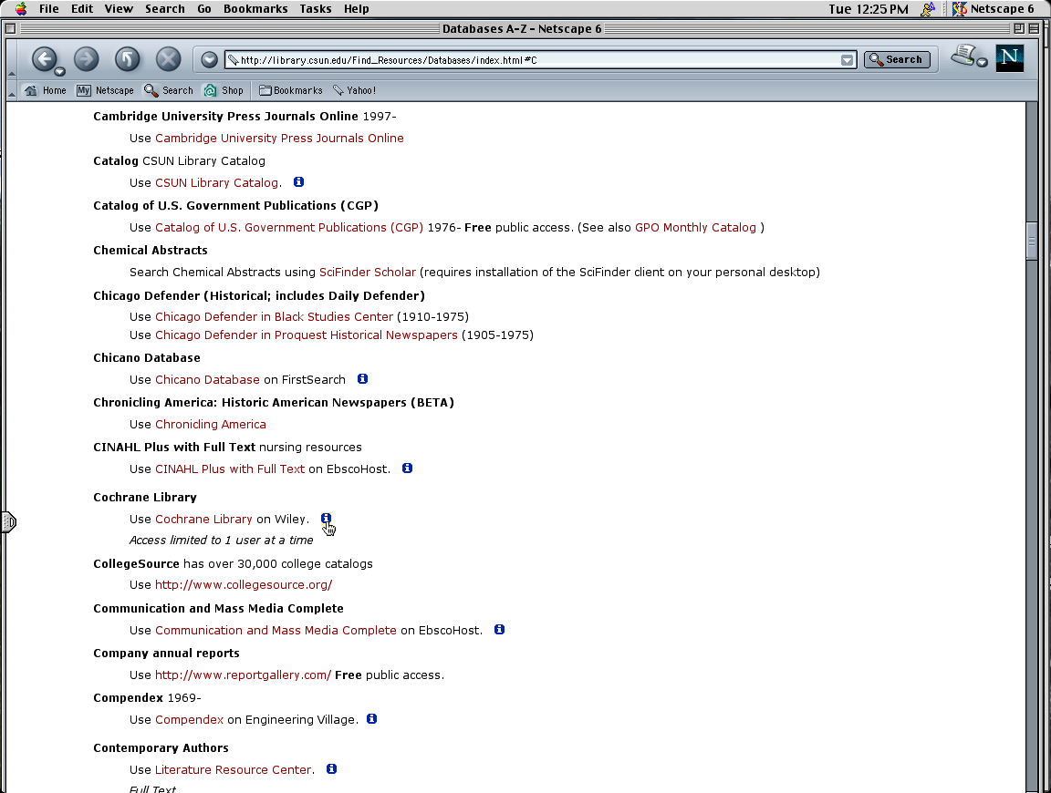Open the Apple menu
The width and height of the screenshot is (1051, 793).
(x=22, y=9)
